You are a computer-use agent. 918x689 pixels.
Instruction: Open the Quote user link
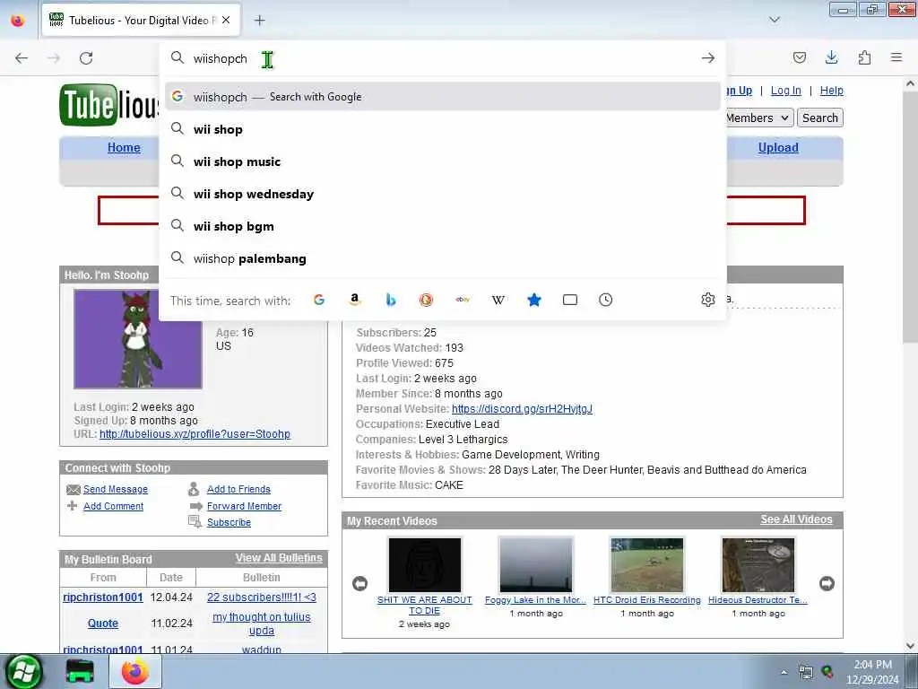[103, 624]
